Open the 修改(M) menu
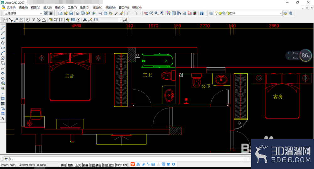314x169 pixels. click(111, 8)
